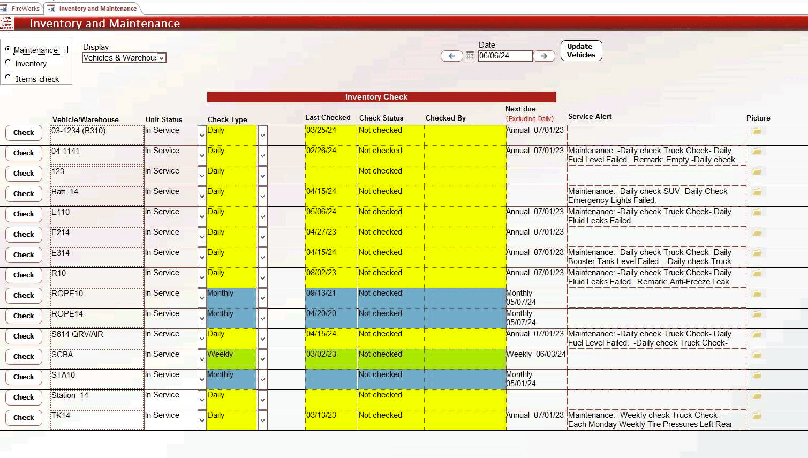The image size is (808, 458).
Task: Open picture folder for TK14
Action: point(757,416)
